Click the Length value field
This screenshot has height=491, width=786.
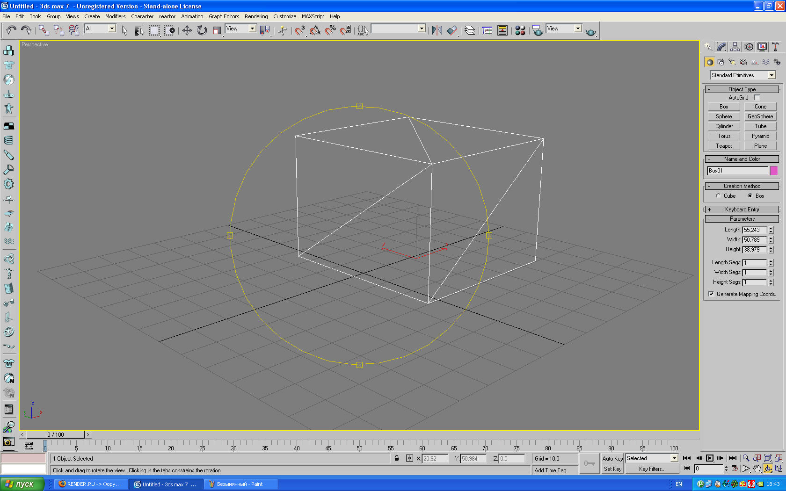point(754,230)
